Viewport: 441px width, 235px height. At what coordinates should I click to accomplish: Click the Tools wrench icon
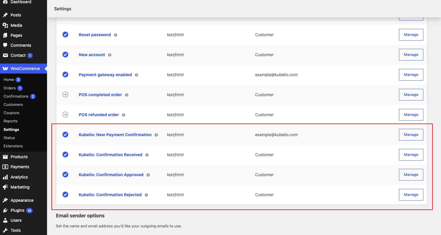coord(5,230)
